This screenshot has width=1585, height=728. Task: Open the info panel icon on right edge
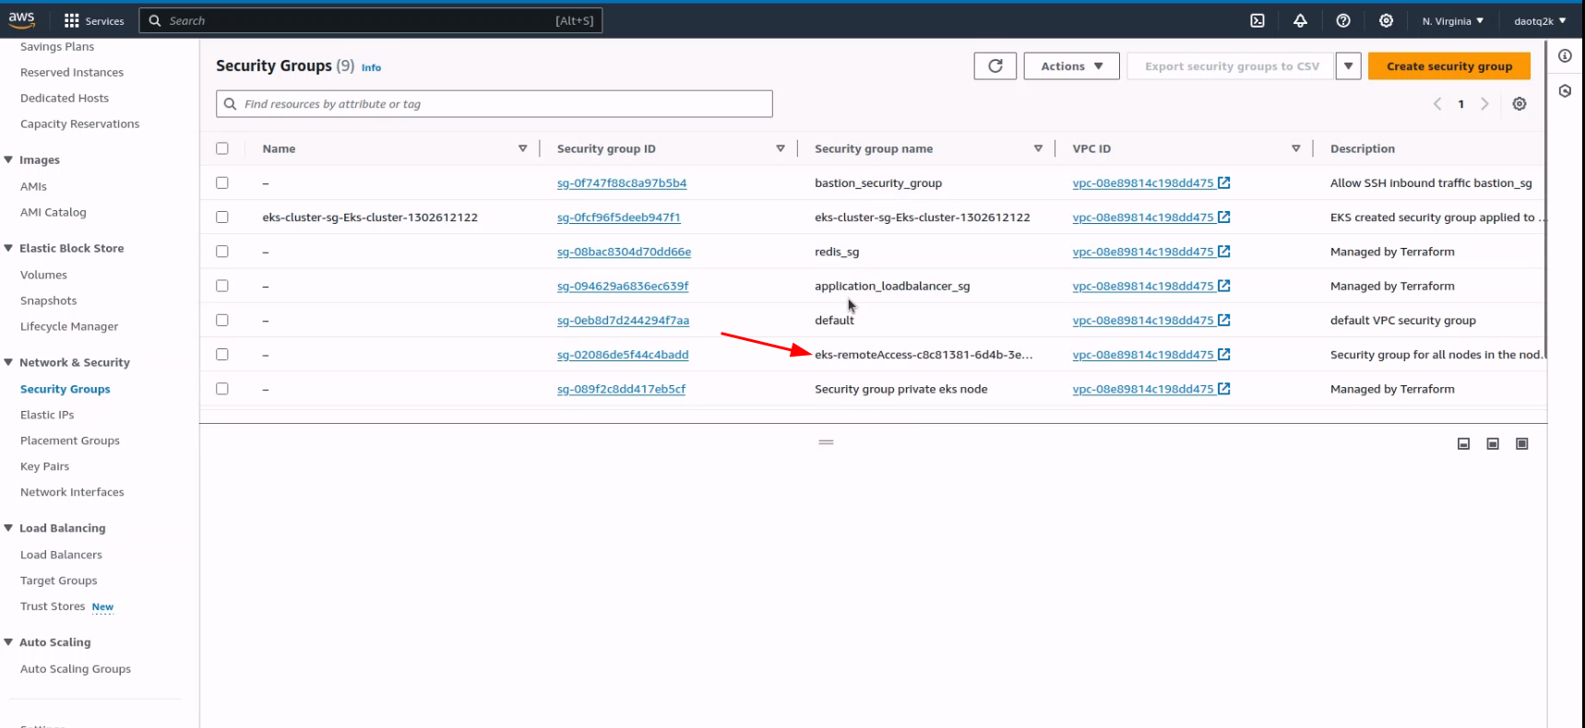coord(1565,56)
